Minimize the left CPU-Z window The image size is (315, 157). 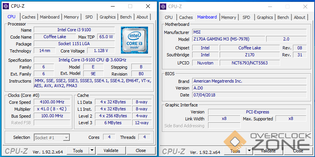[x=113, y=6]
